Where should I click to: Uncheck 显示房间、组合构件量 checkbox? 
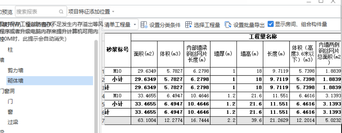point(271,24)
